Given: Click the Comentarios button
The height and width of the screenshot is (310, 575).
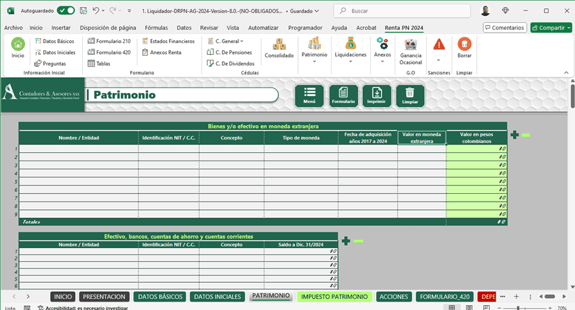Looking at the screenshot, I should click(505, 28).
